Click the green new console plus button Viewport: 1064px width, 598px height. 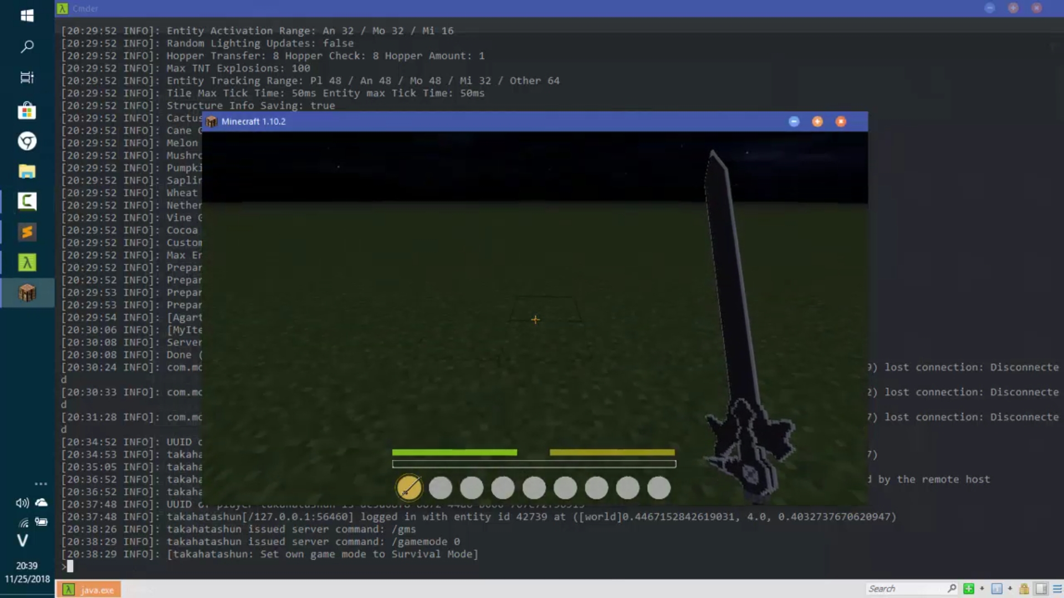969,589
